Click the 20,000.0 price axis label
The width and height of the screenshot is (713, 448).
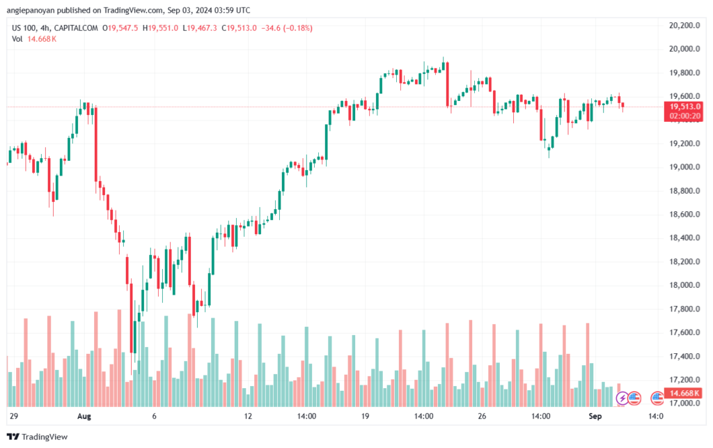point(684,49)
